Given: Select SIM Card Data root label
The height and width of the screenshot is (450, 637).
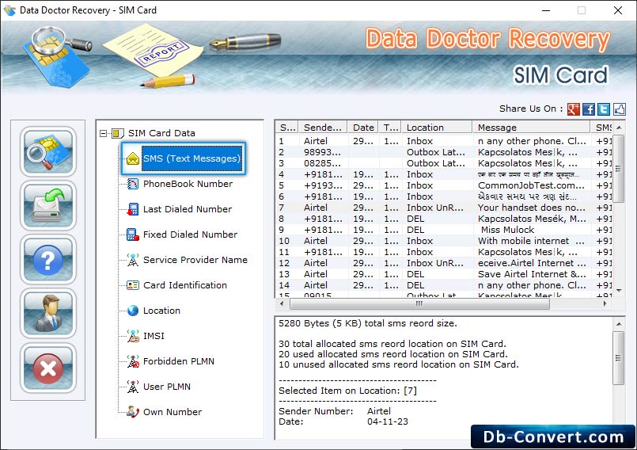Looking at the screenshot, I should point(161,133).
